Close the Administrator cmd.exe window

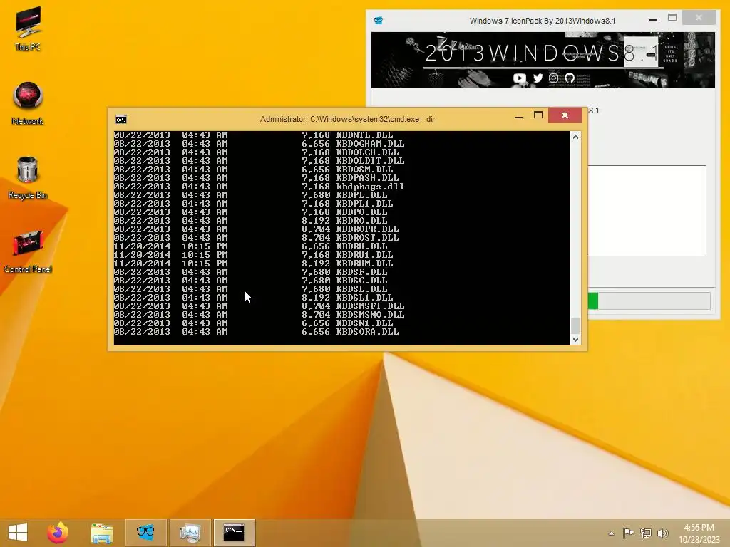pos(565,115)
